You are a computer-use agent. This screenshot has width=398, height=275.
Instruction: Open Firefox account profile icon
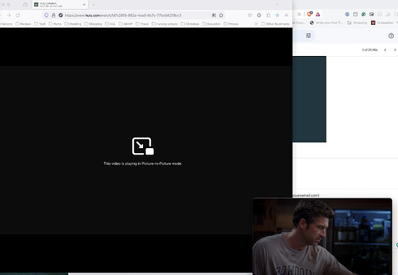tap(259, 15)
